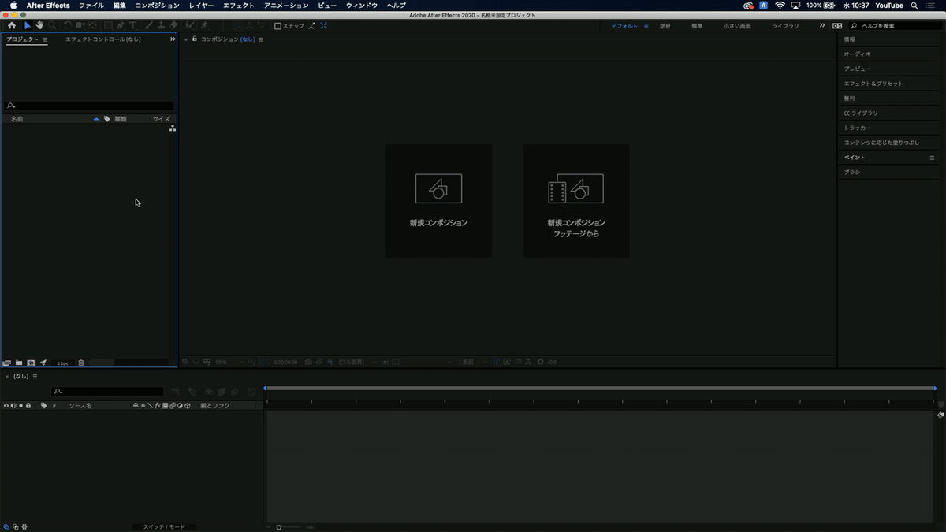The image size is (946, 532).
Task: Open the ファイル menu
Action: pos(91,6)
